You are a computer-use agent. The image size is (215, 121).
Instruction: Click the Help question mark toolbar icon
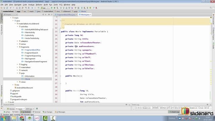point(93,8)
